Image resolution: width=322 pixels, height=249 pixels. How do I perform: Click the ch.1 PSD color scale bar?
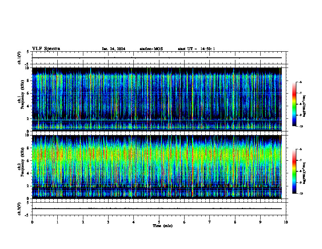pyautogui.click(x=294, y=104)
